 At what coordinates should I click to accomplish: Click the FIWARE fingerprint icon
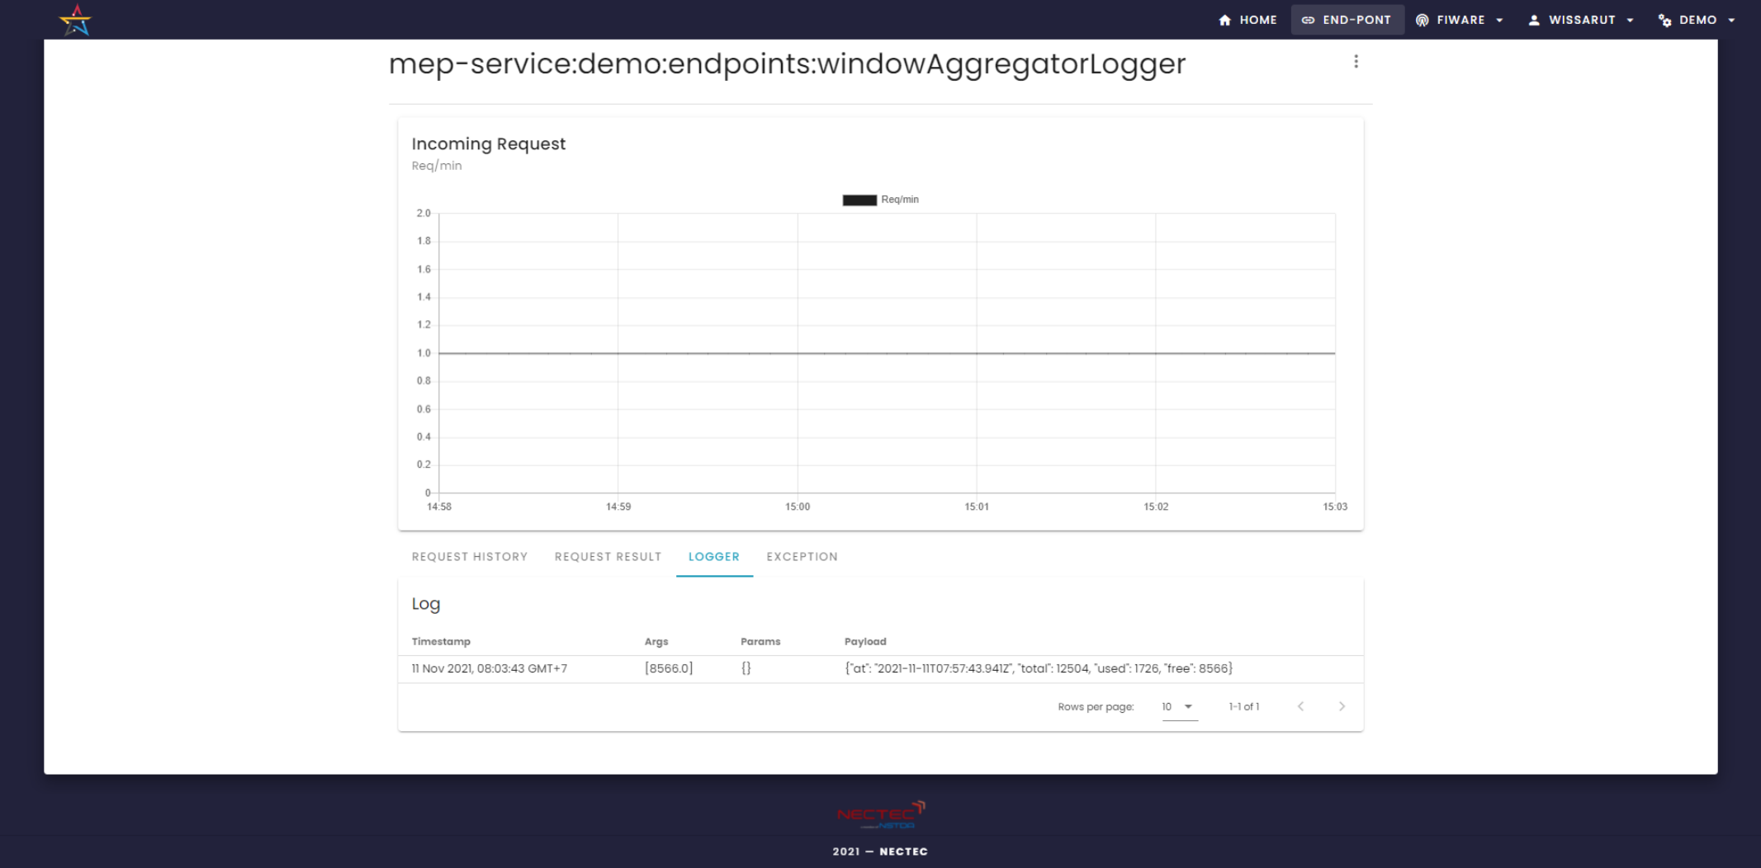pos(1422,20)
